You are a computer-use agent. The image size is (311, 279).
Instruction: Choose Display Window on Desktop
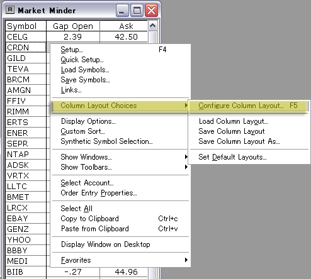click(x=120, y=244)
